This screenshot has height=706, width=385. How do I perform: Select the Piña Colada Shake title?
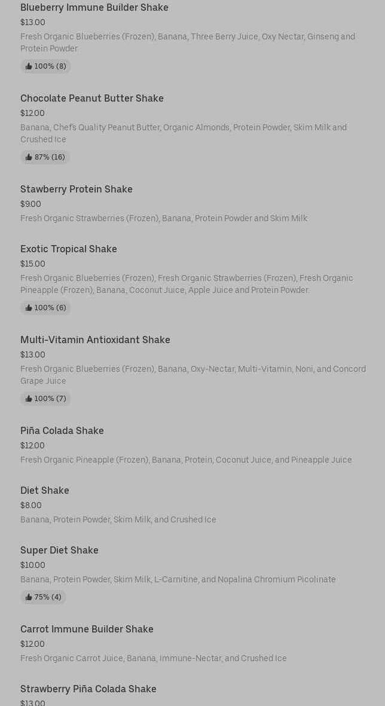(x=62, y=430)
